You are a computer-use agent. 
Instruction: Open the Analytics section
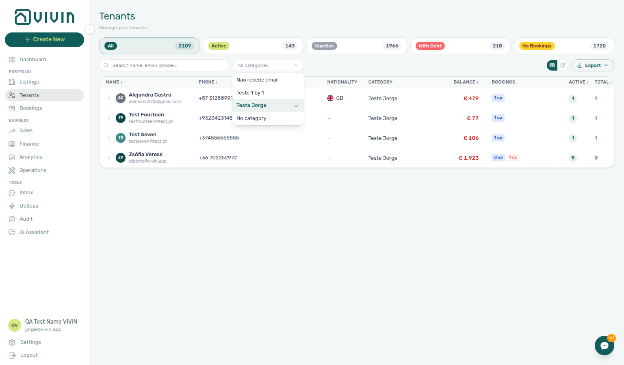pyautogui.click(x=44, y=157)
